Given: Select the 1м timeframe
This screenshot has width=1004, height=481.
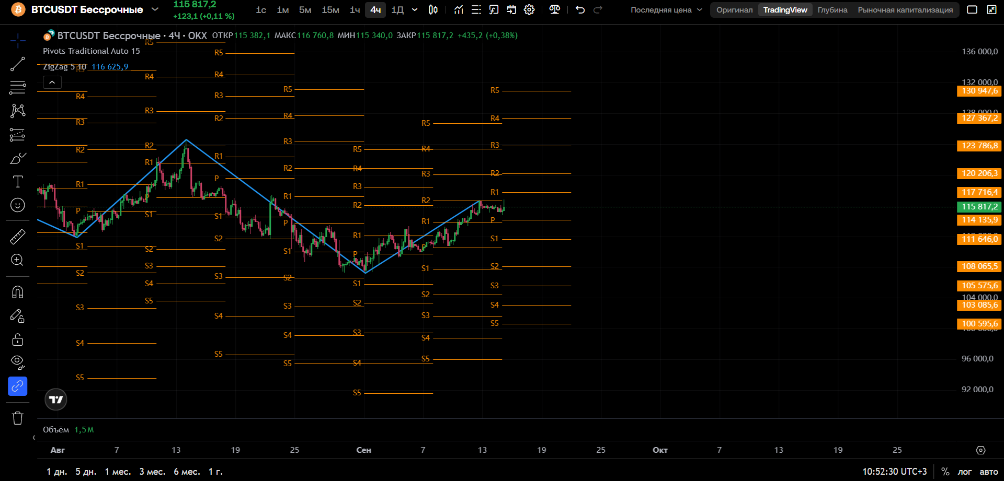Looking at the screenshot, I should point(283,9).
